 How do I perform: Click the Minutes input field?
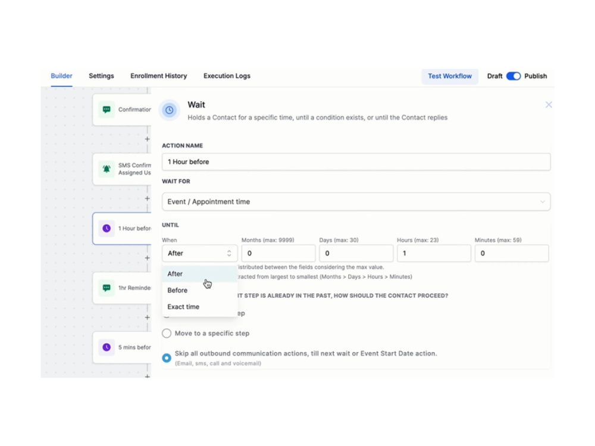pyautogui.click(x=512, y=253)
